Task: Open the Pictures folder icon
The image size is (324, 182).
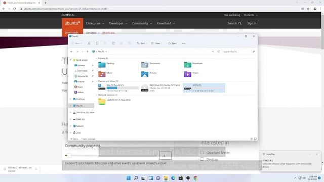Action: pyautogui.click(x=145, y=74)
